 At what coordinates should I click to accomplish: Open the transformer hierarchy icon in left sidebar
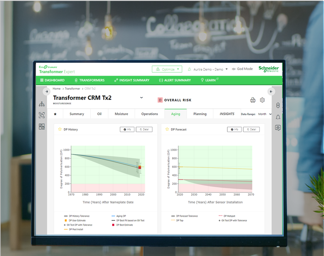(42, 104)
